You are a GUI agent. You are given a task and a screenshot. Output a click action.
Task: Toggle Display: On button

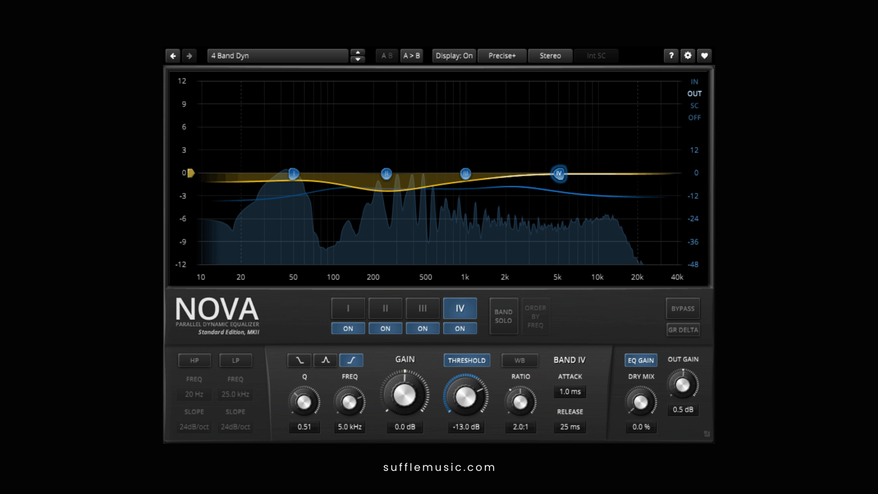coord(454,56)
